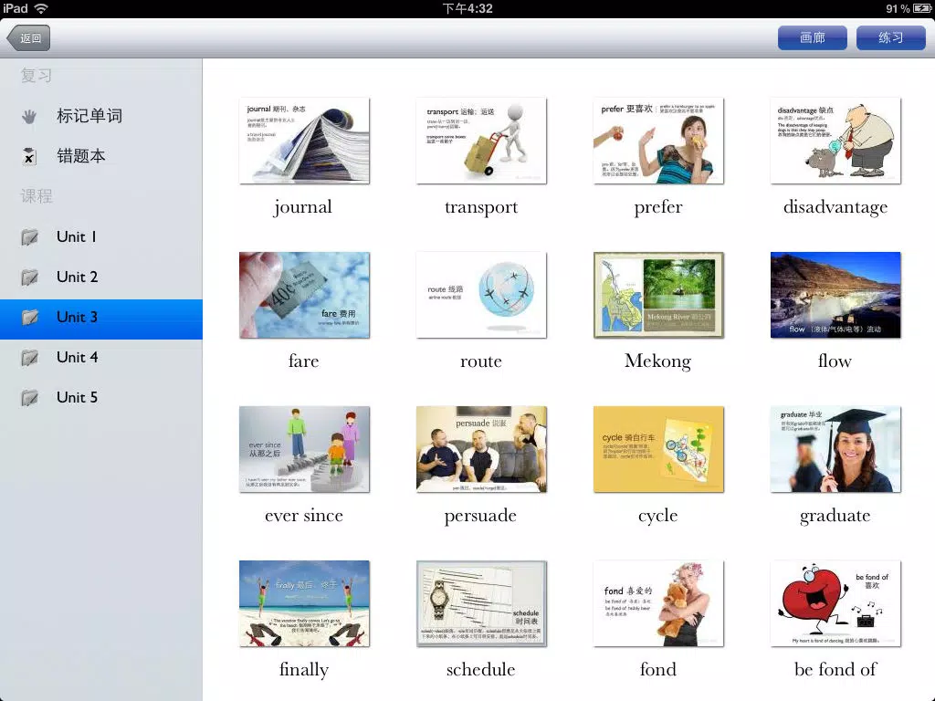The image size is (935, 701).
Task: Click the word label 'be fond of'
Action: click(835, 670)
